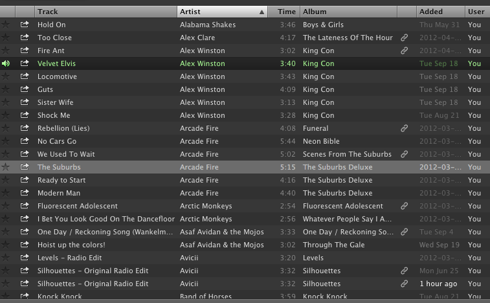This screenshot has height=303, width=490.
Task: Sort by User column header
Action: tap(477, 12)
